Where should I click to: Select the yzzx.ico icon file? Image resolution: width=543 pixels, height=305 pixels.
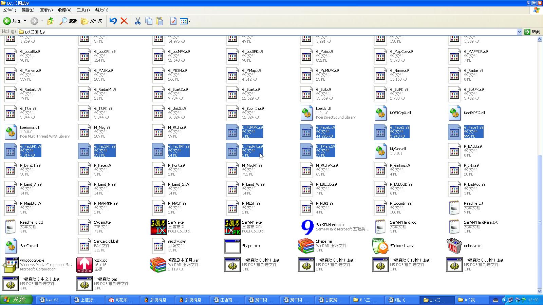pyautogui.click(x=85, y=265)
